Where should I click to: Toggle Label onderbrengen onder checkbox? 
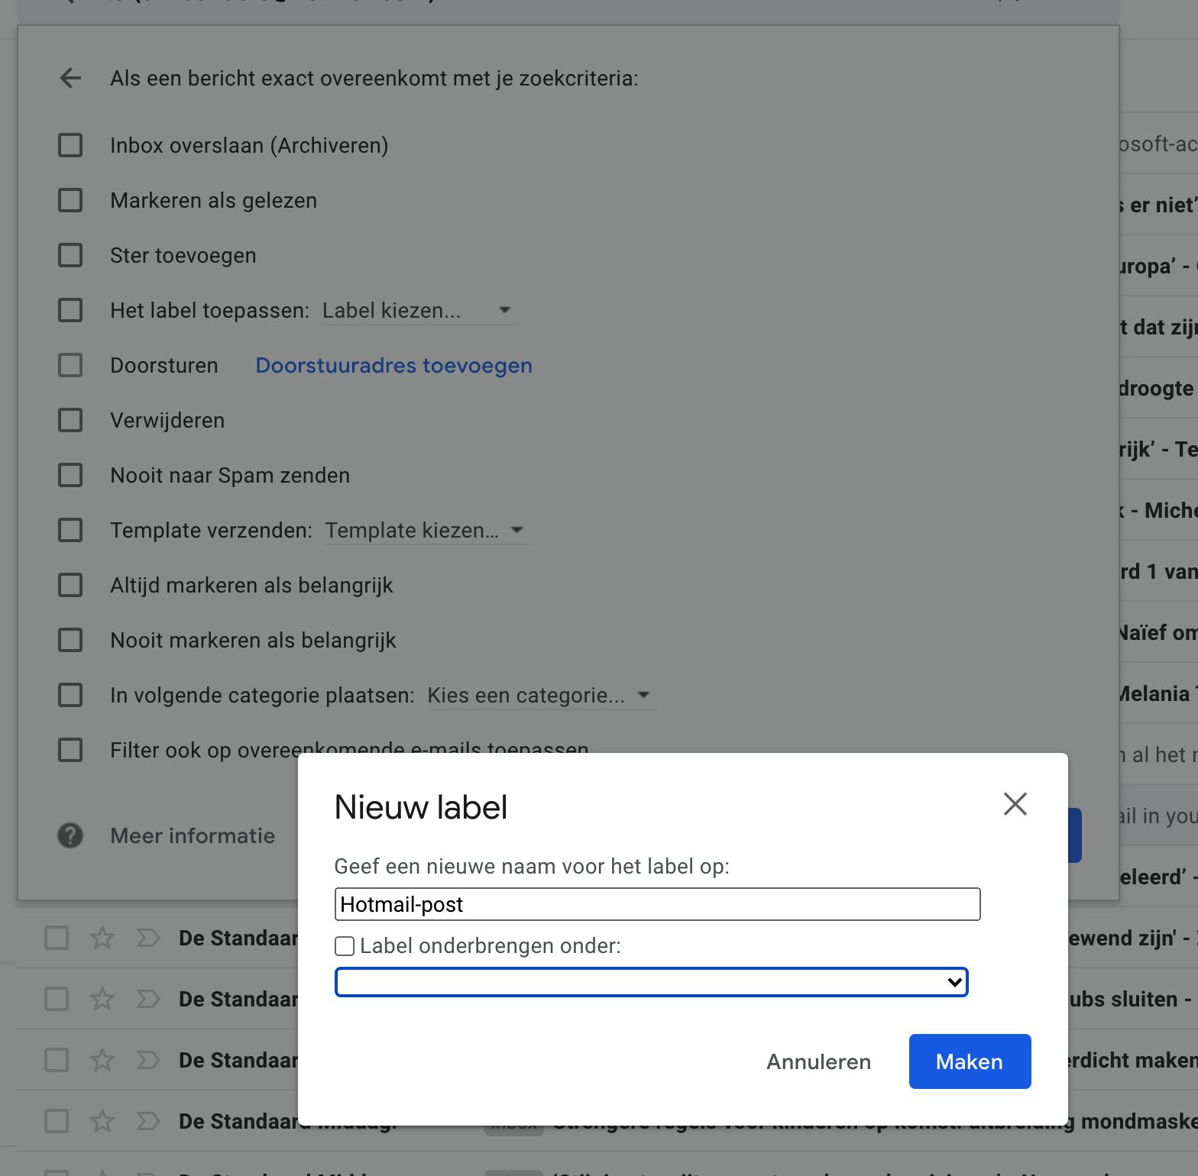(345, 946)
